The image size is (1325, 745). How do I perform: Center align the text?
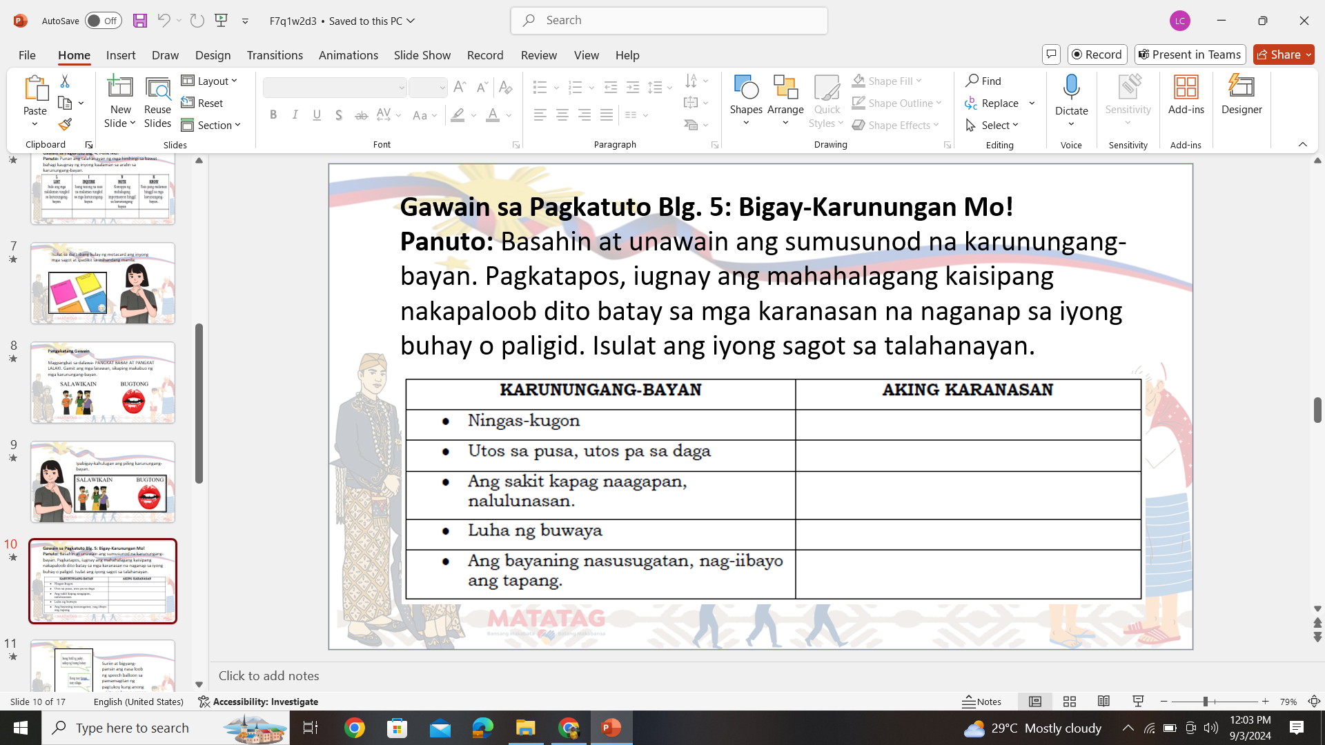[x=562, y=115]
